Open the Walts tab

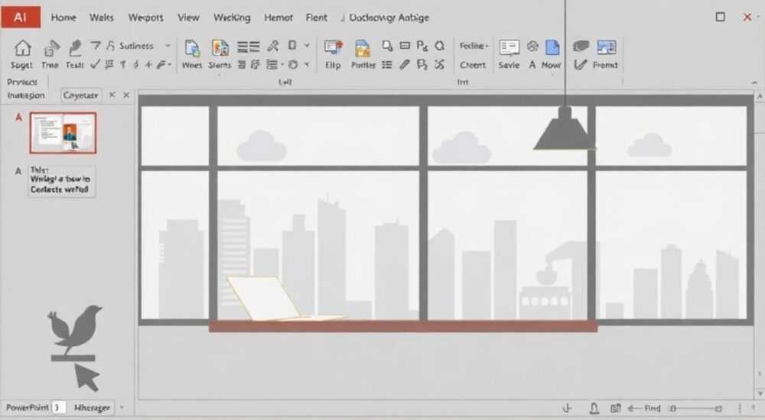[x=102, y=18]
